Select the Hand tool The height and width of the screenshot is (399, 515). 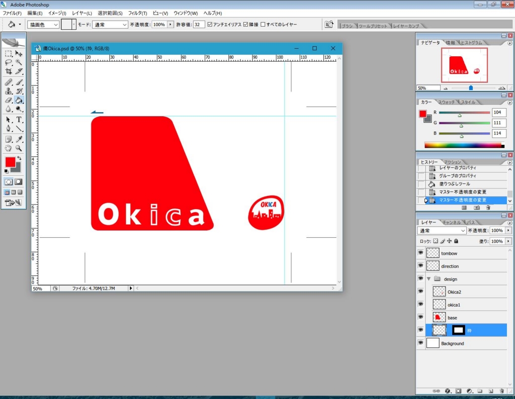[9, 148]
